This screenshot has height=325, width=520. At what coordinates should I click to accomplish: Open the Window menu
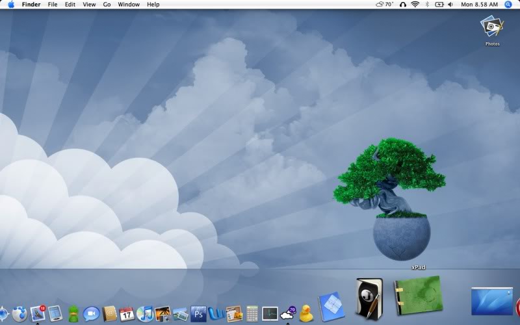(129, 5)
